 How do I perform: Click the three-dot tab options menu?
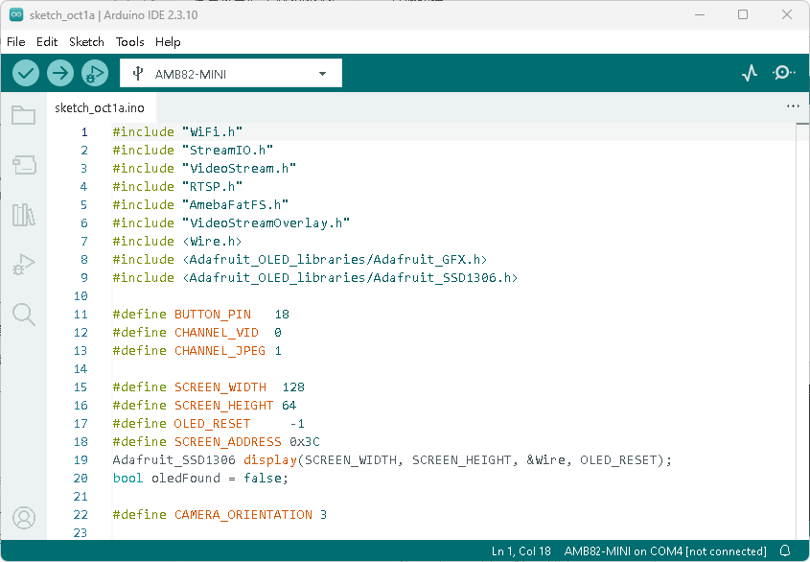click(793, 106)
